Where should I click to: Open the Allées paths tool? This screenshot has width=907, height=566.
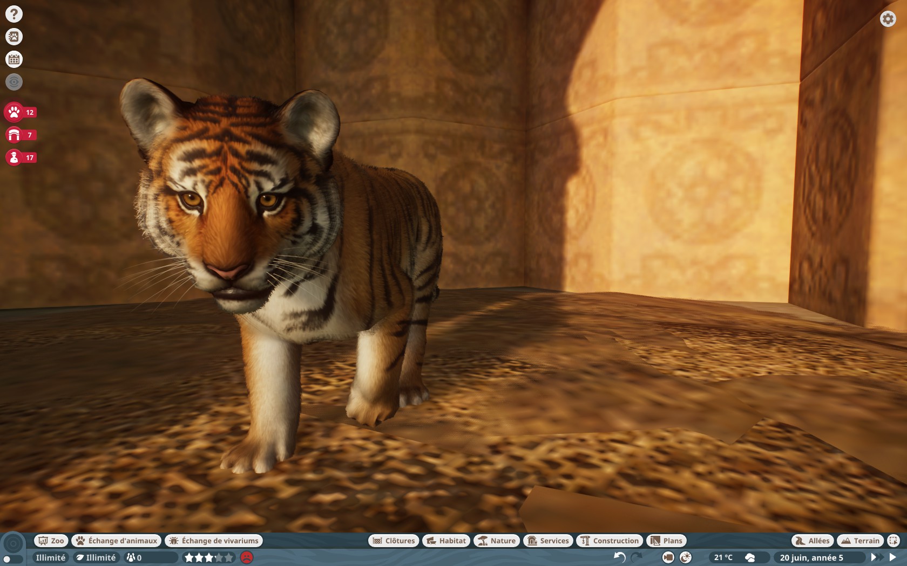tap(813, 541)
